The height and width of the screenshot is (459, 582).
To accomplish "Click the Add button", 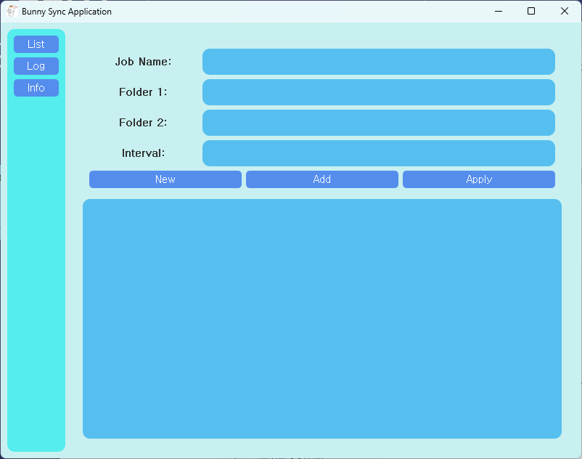I will [321, 179].
